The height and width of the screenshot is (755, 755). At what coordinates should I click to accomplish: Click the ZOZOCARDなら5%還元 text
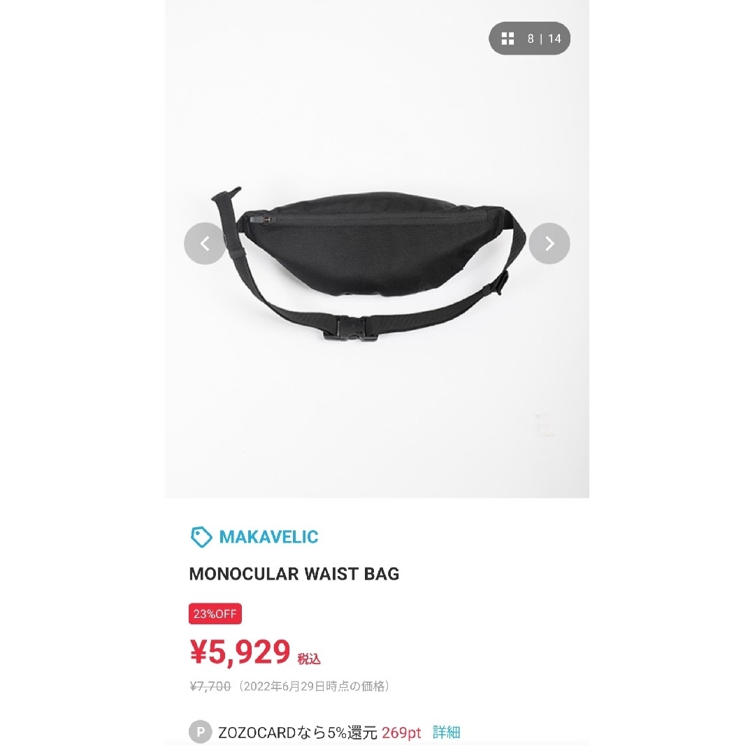coord(298,733)
